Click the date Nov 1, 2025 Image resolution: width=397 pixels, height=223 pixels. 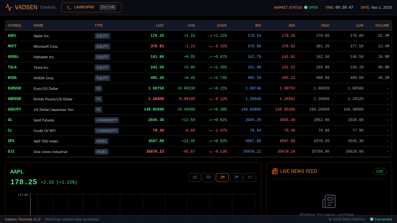(381, 7)
